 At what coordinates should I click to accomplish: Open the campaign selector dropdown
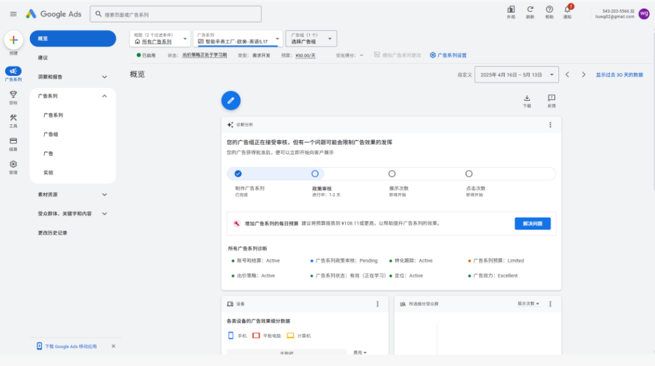tap(238, 38)
